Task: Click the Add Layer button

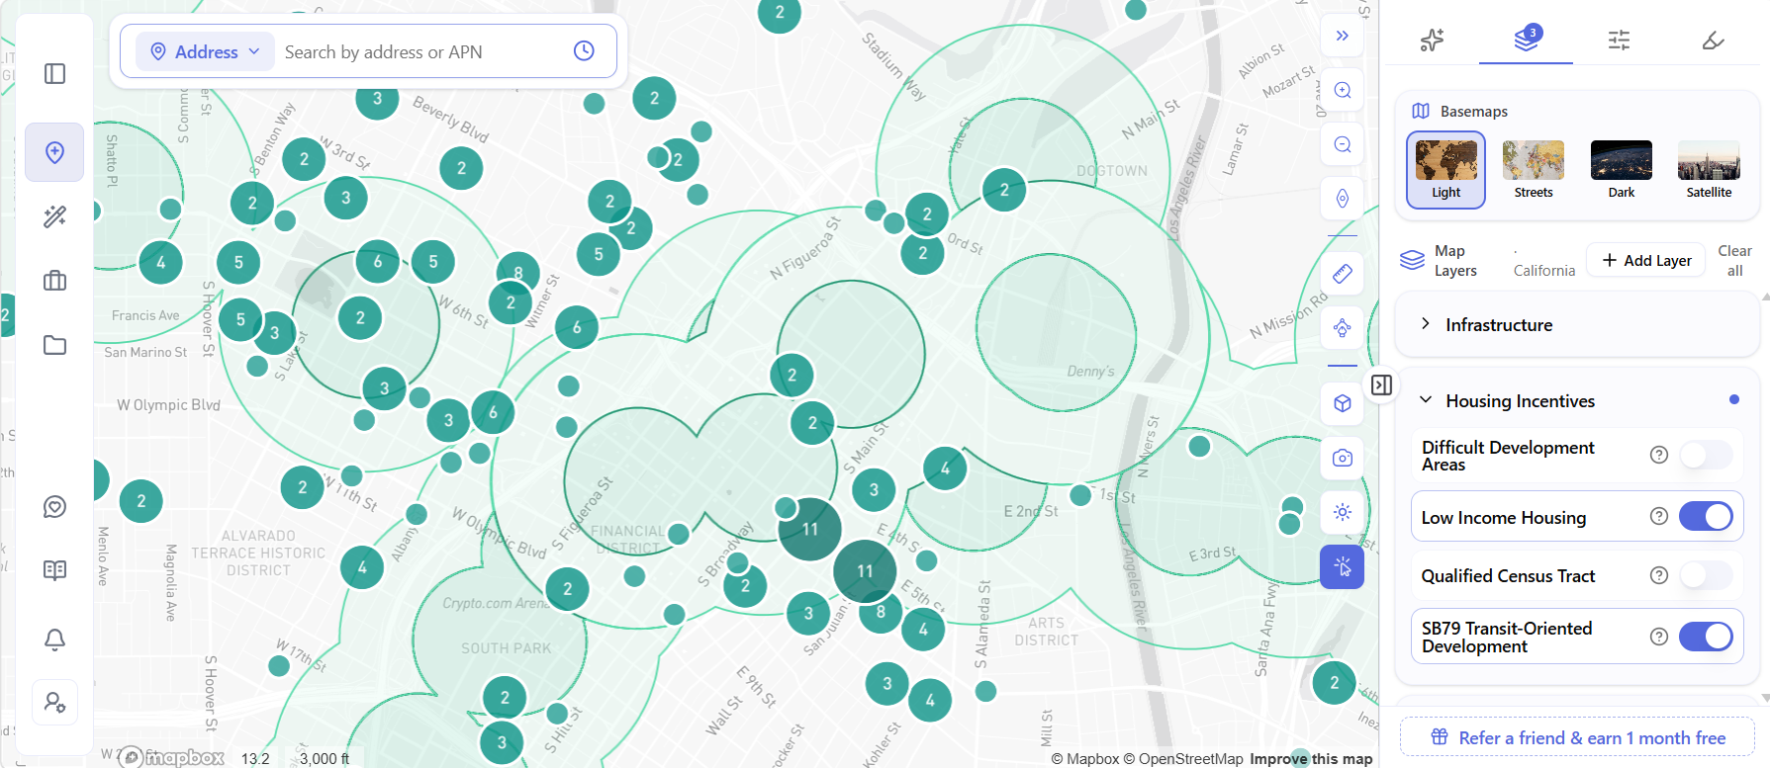Action: (x=1646, y=260)
